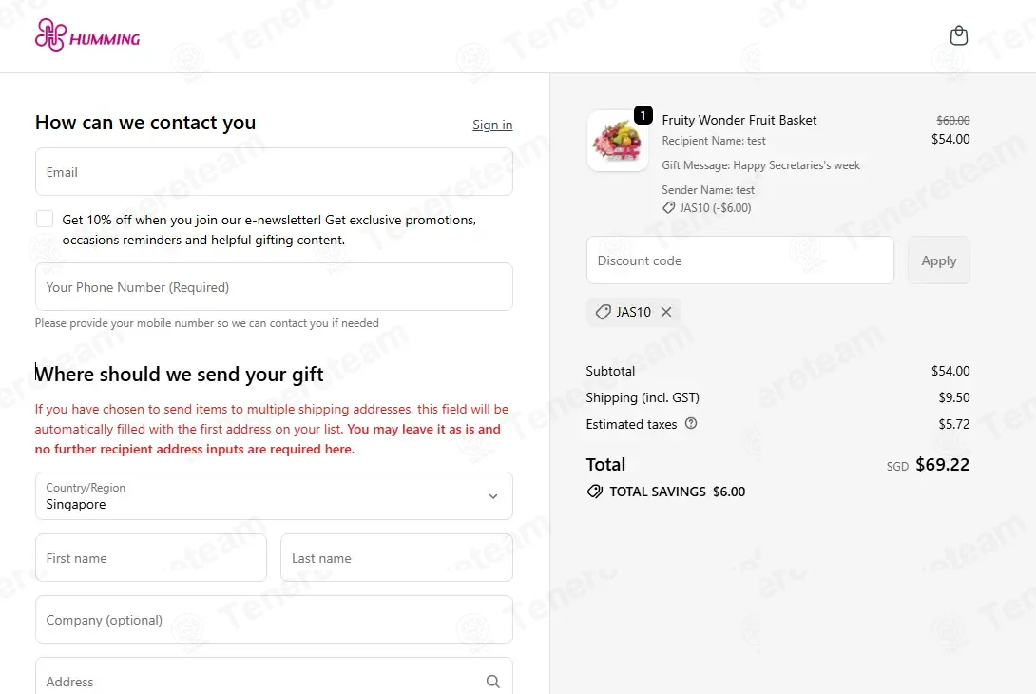Image resolution: width=1036 pixels, height=694 pixels.
Task: Click the Your Phone Number field
Action: pos(274,287)
